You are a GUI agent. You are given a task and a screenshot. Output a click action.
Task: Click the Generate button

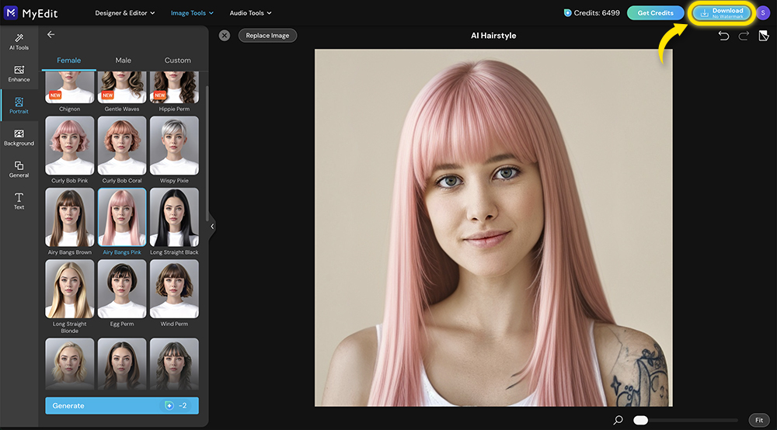point(122,405)
